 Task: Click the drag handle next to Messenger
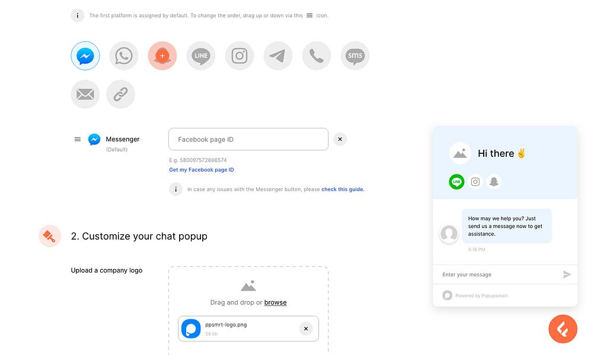click(77, 139)
